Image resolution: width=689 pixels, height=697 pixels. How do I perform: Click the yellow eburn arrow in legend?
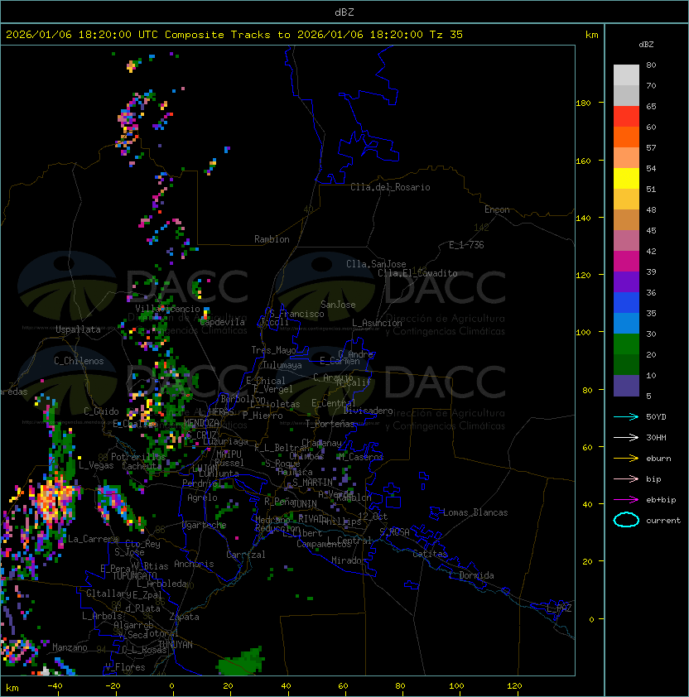tap(626, 459)
